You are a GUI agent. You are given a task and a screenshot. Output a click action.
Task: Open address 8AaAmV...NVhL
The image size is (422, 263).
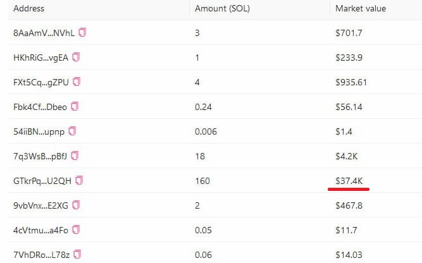[x=44, y=33]
